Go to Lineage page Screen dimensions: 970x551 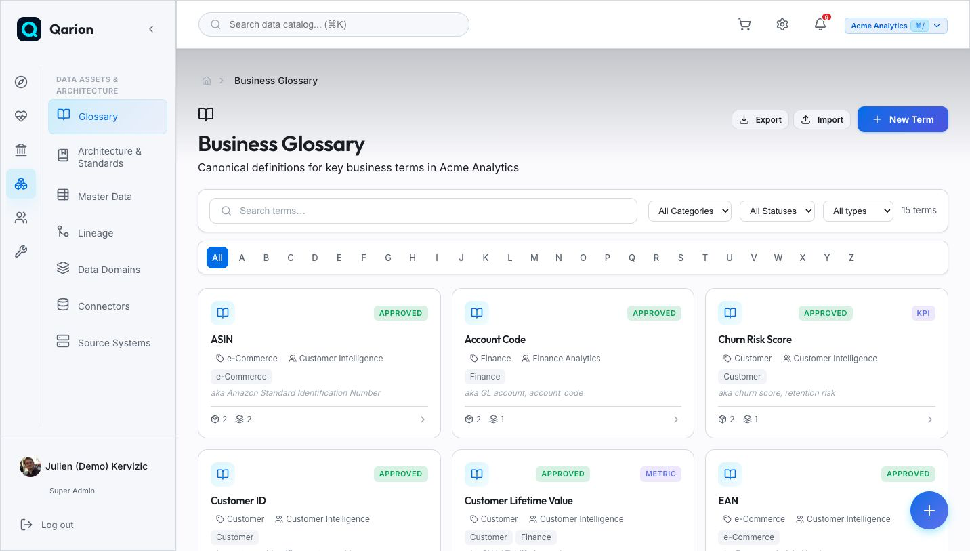tap(108, 233)
